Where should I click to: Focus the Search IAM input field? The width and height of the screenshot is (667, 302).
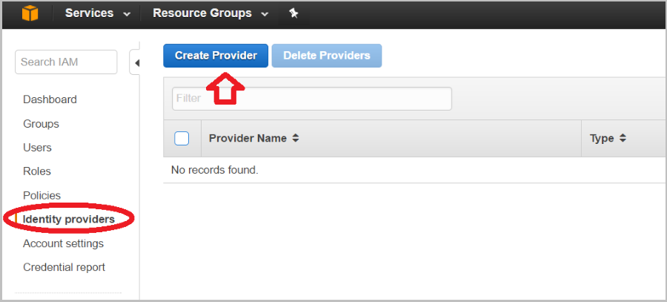click(x=66, y=62)
